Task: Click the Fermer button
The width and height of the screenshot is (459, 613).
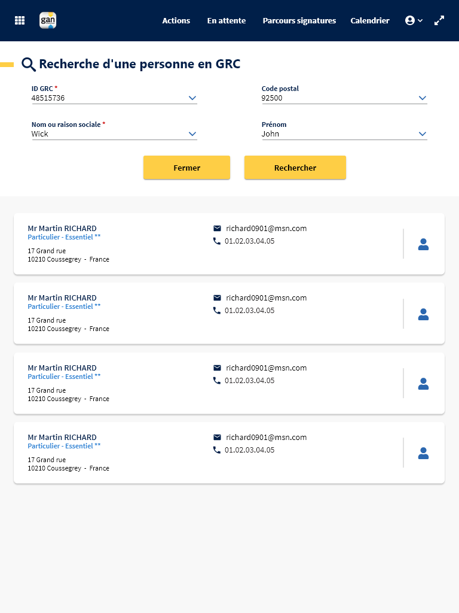Action: point(186,168)
